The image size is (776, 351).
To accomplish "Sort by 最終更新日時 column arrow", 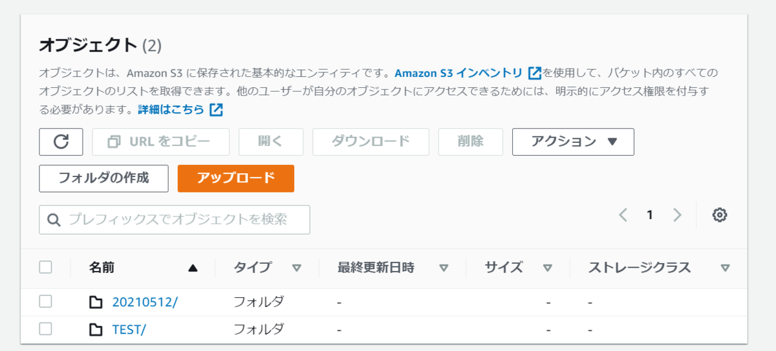I will pos(444,268).
